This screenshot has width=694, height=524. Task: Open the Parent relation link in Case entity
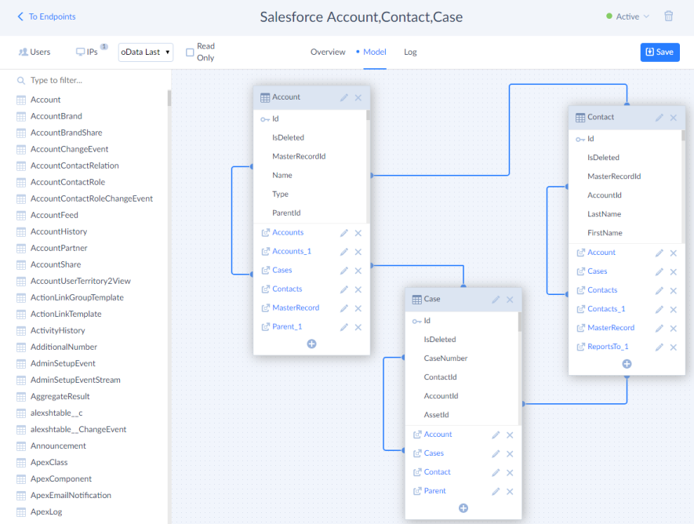[x=434, y=491]
